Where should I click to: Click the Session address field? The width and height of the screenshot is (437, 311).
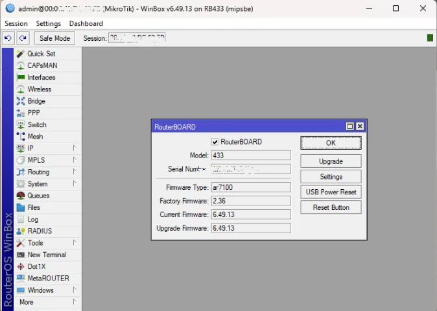coord(137,38)
